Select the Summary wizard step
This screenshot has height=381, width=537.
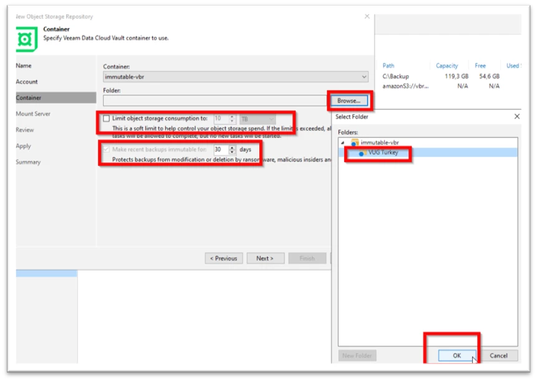point(28,162)
